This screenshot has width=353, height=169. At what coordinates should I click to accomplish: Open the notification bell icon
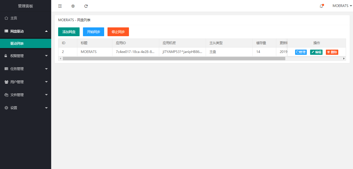tap(321, 6)
